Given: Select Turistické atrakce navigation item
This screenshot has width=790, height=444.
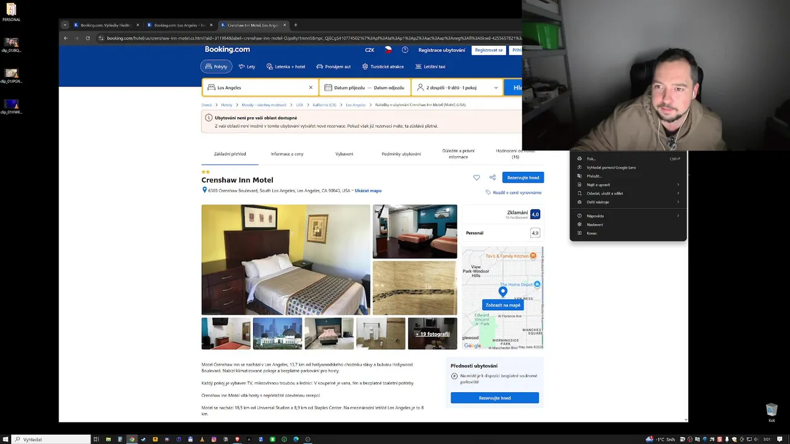Looking at the screenshot, I should 383,67.
